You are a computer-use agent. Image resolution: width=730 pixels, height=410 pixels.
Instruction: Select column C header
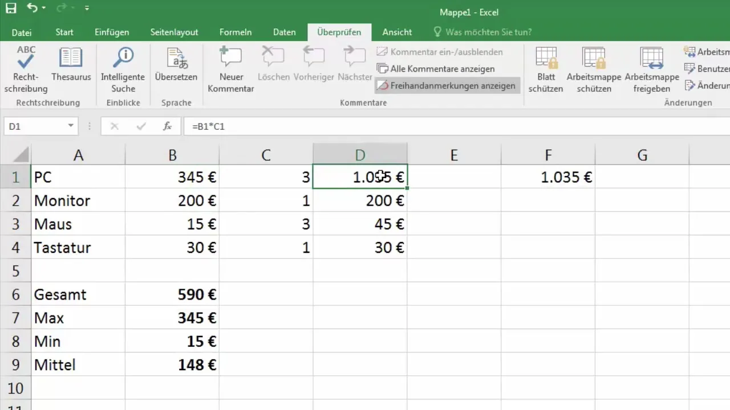[x=266, y=155]
